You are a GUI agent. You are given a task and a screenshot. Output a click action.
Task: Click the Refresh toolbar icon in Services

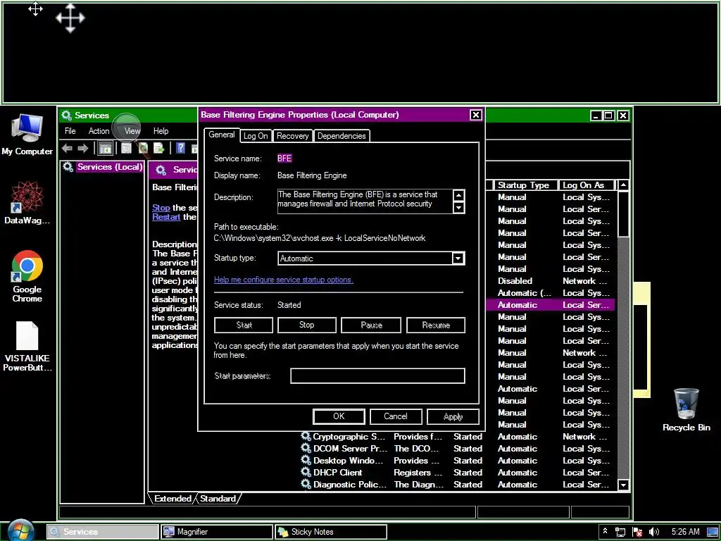click(x=143, y=148)
